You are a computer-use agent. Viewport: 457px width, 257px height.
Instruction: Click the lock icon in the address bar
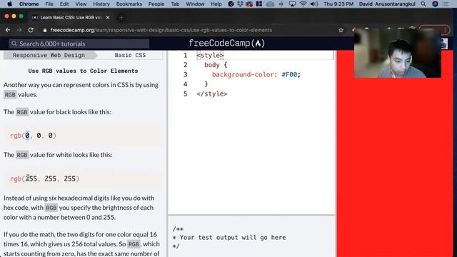click(x=44, y=30)
